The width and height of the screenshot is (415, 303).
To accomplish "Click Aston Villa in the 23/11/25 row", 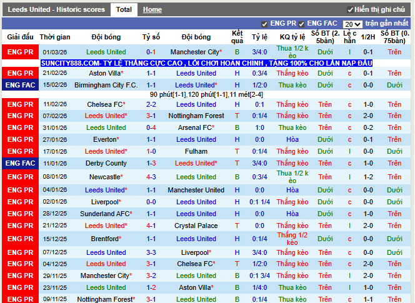I will (x=196, y=287).
